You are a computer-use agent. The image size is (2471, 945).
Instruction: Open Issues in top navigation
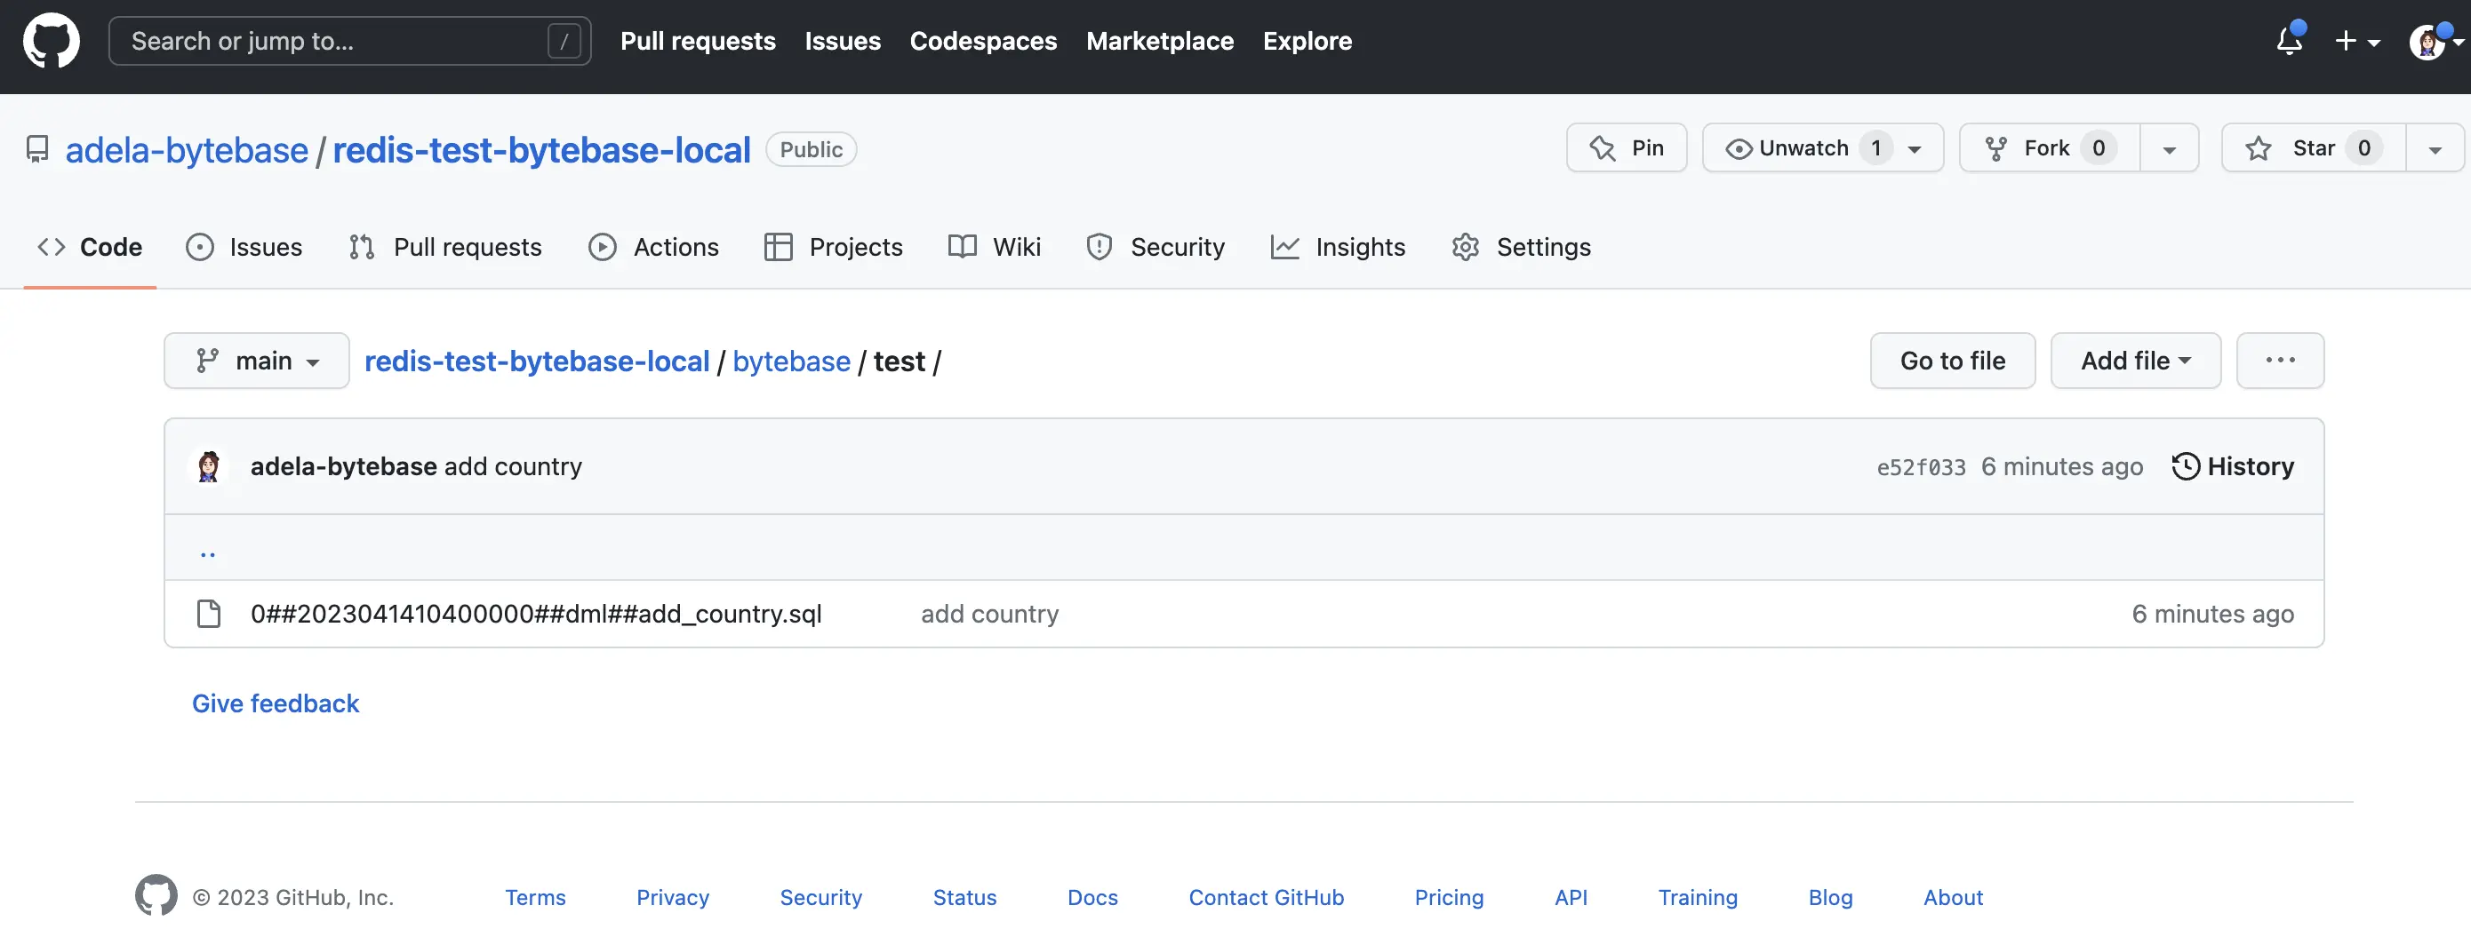click(843, 41)
